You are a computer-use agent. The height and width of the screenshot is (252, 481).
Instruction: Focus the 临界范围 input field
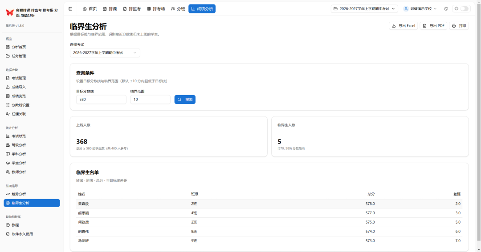click(x=151, y=100)
